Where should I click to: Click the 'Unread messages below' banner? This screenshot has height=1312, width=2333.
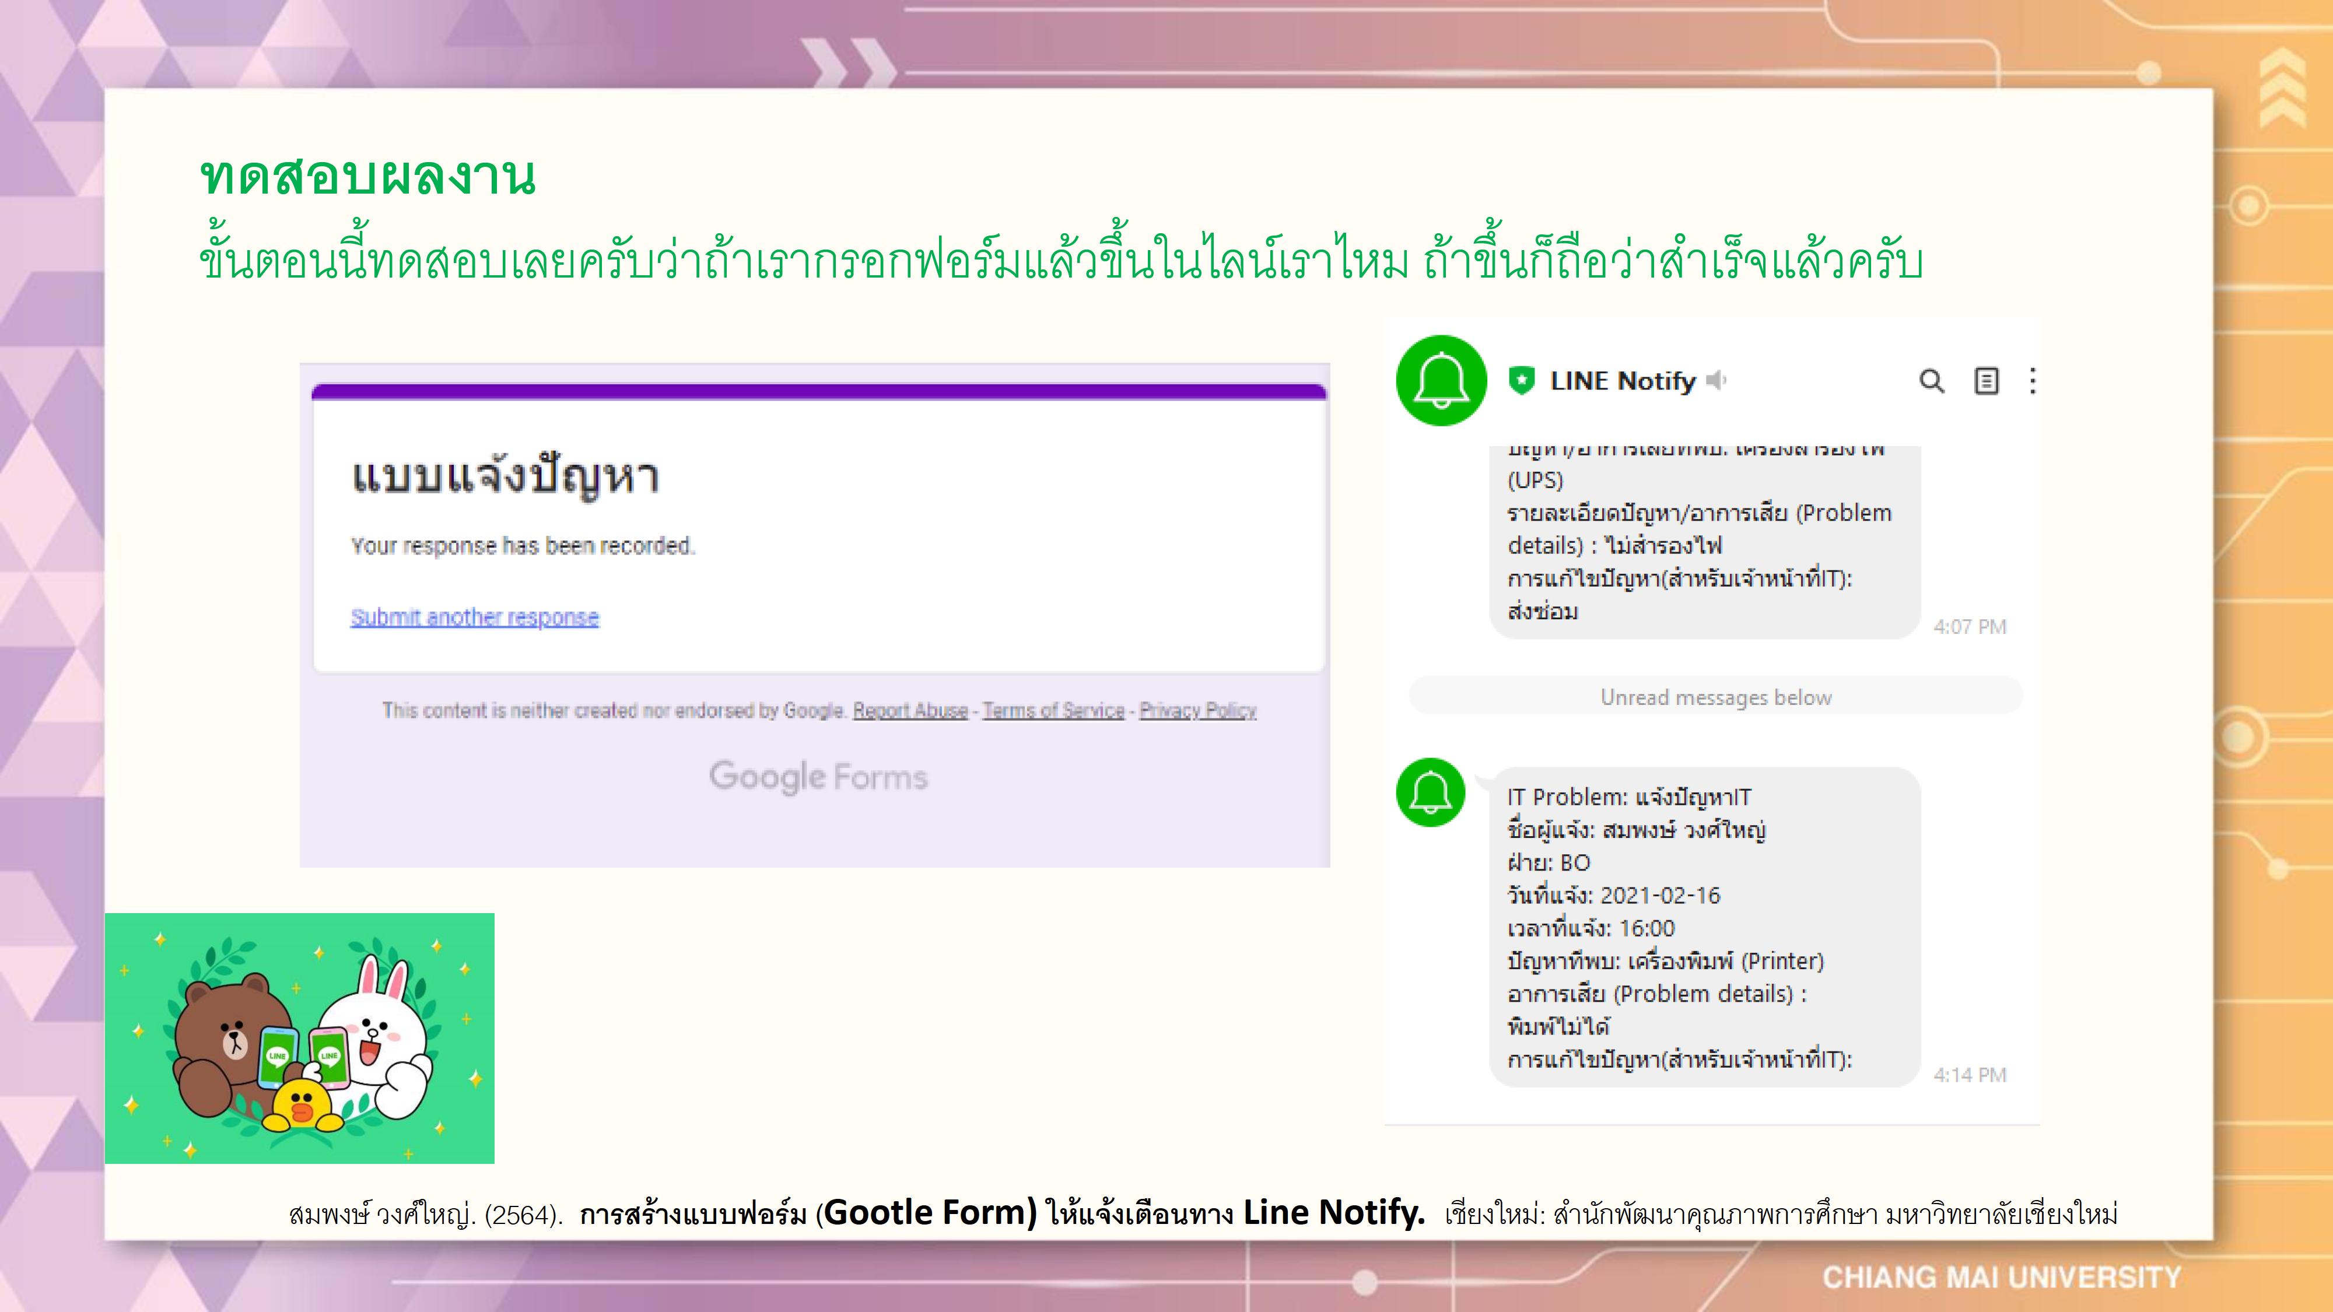pyautogui.click(x=1715, y=697)
